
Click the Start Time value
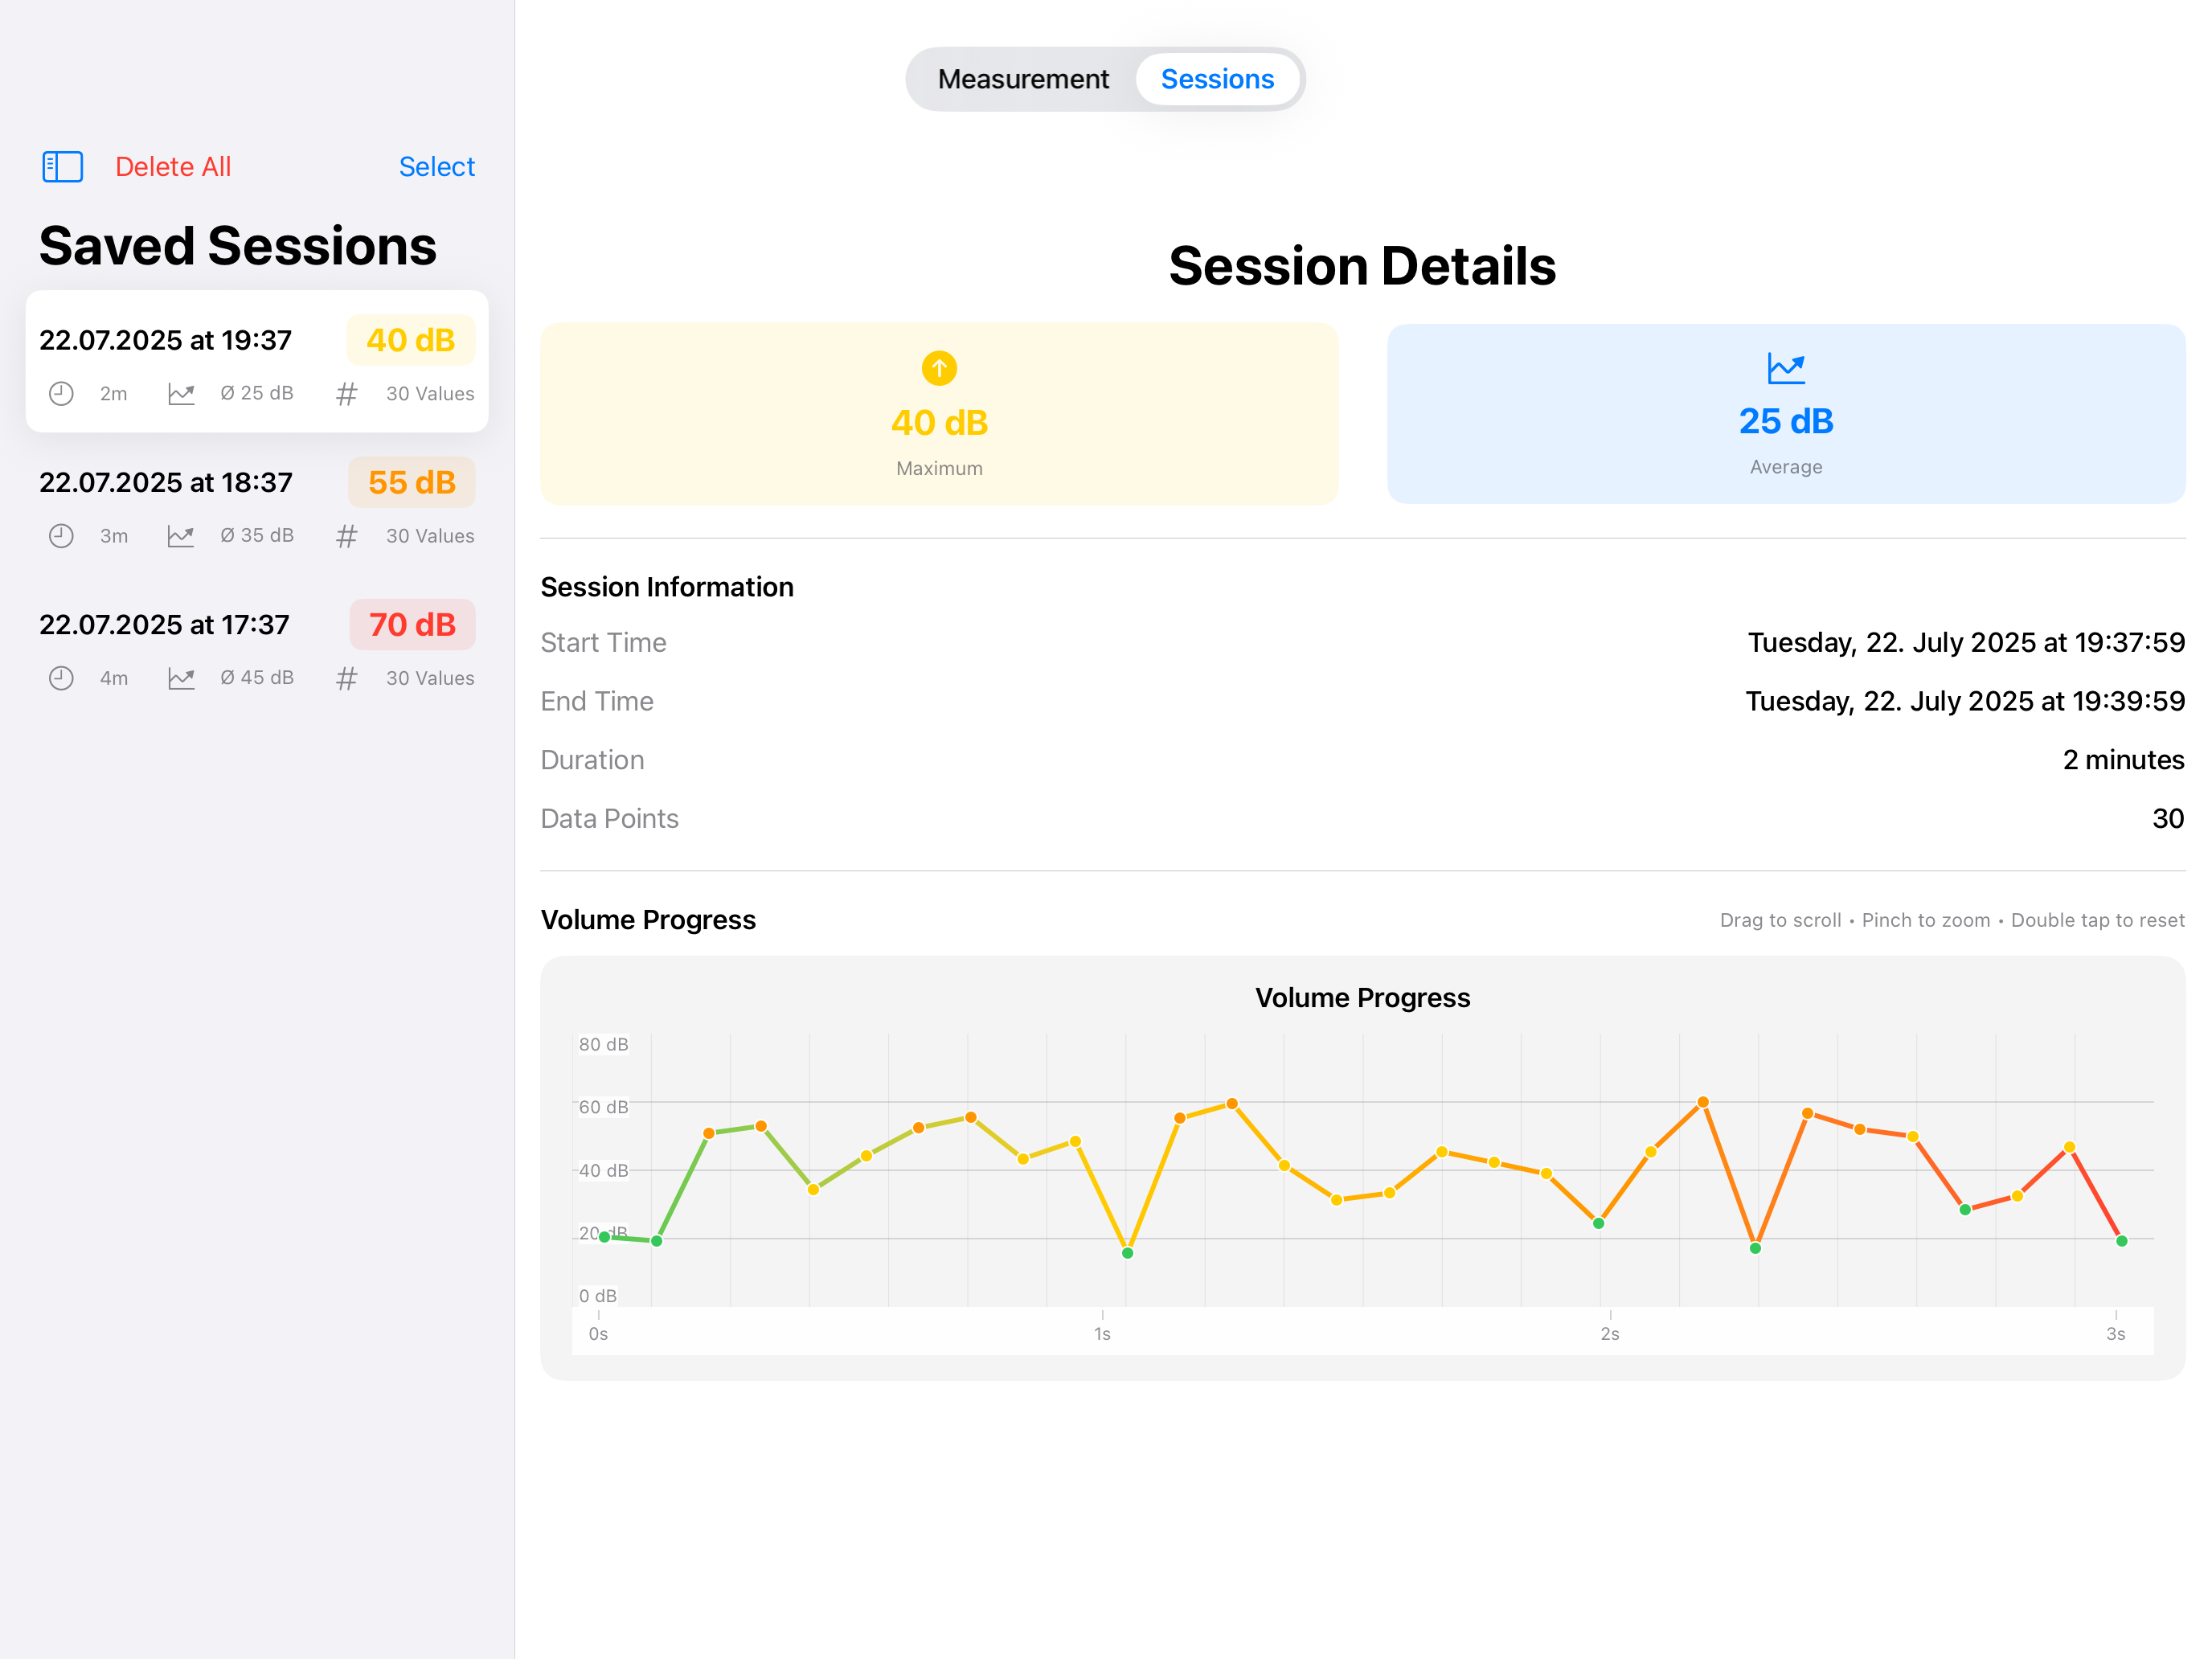(x=1966, y=642)
